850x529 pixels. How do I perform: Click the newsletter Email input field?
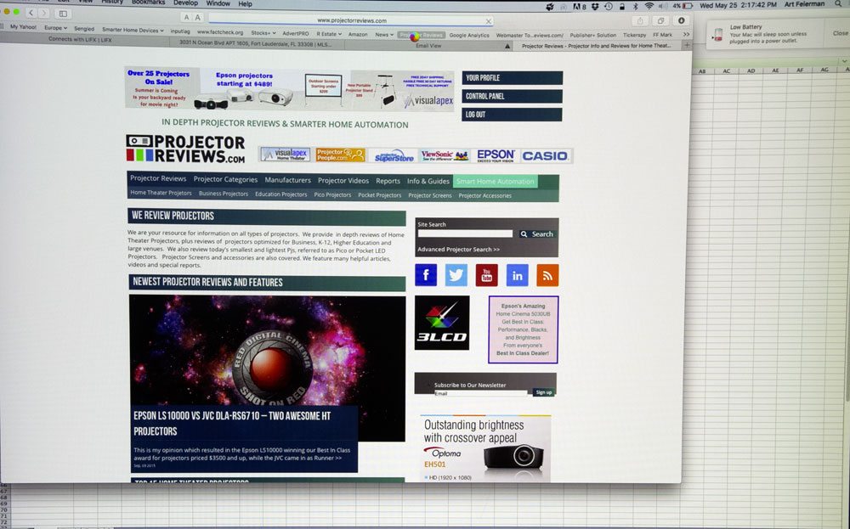click(480, 393)
